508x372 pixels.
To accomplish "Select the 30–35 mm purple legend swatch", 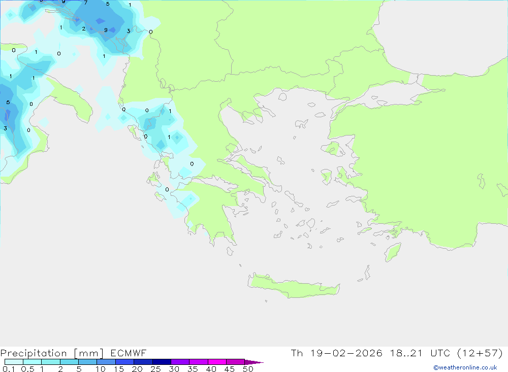I will 180,362.
